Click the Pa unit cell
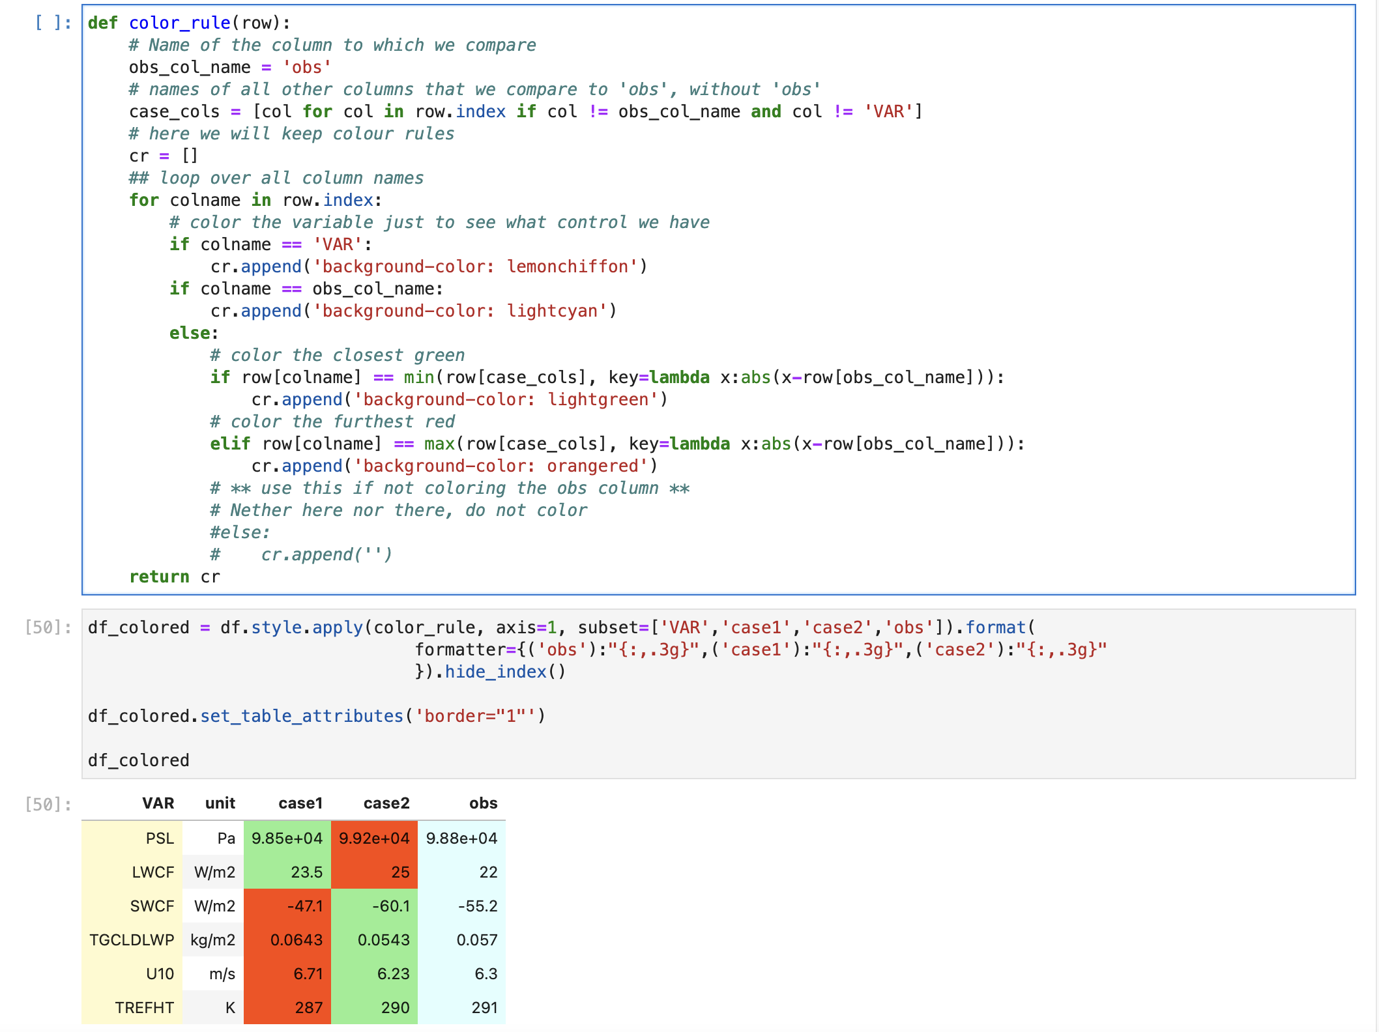The height and width of the screenshot is (1032, 1379). (213, 838)
